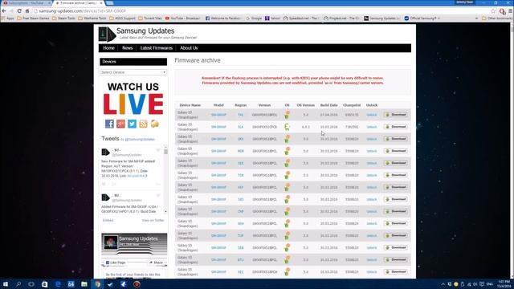Open the orange RSS feed icon
The width and height of the screenshot is (514, 289).
(x=143, y=124)
